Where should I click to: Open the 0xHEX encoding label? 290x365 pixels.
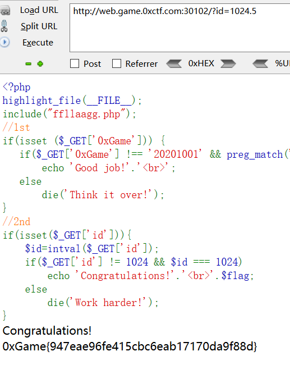[201, 63]
